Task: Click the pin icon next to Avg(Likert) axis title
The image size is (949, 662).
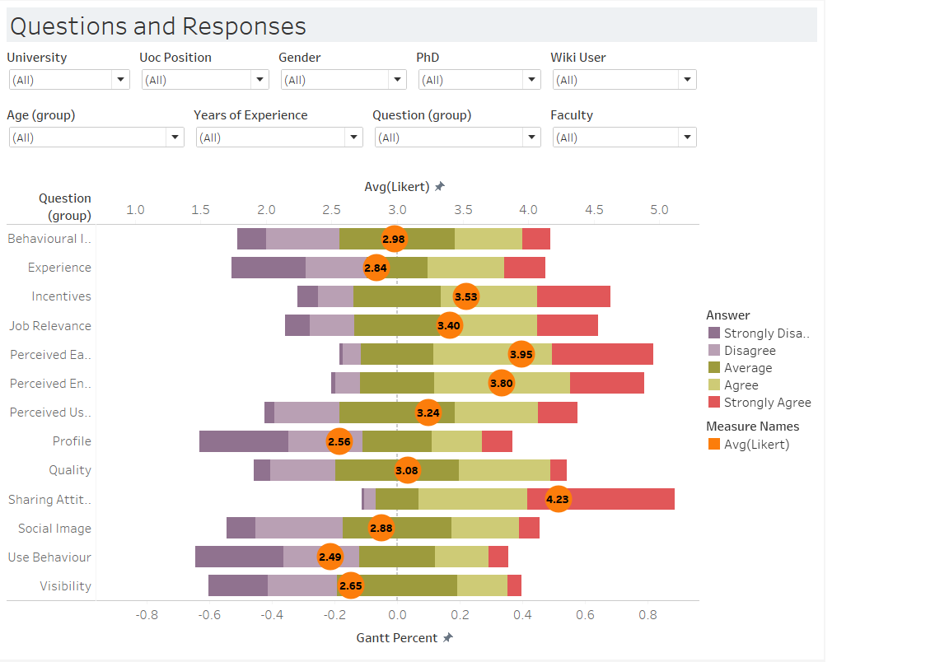Action: pos(440,186)
